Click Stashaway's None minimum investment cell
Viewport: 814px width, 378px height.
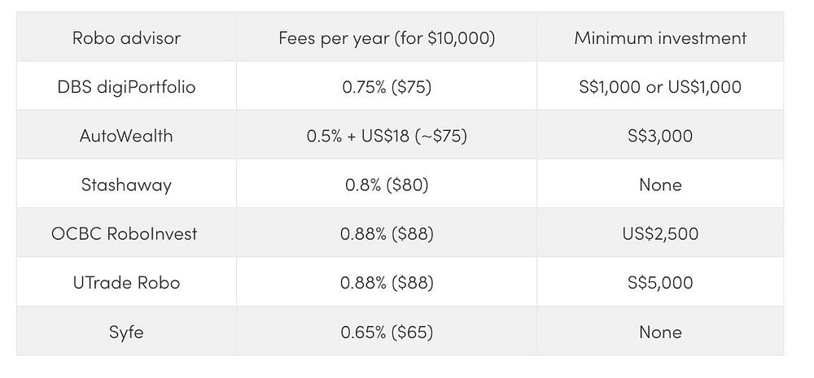[660, 185]
